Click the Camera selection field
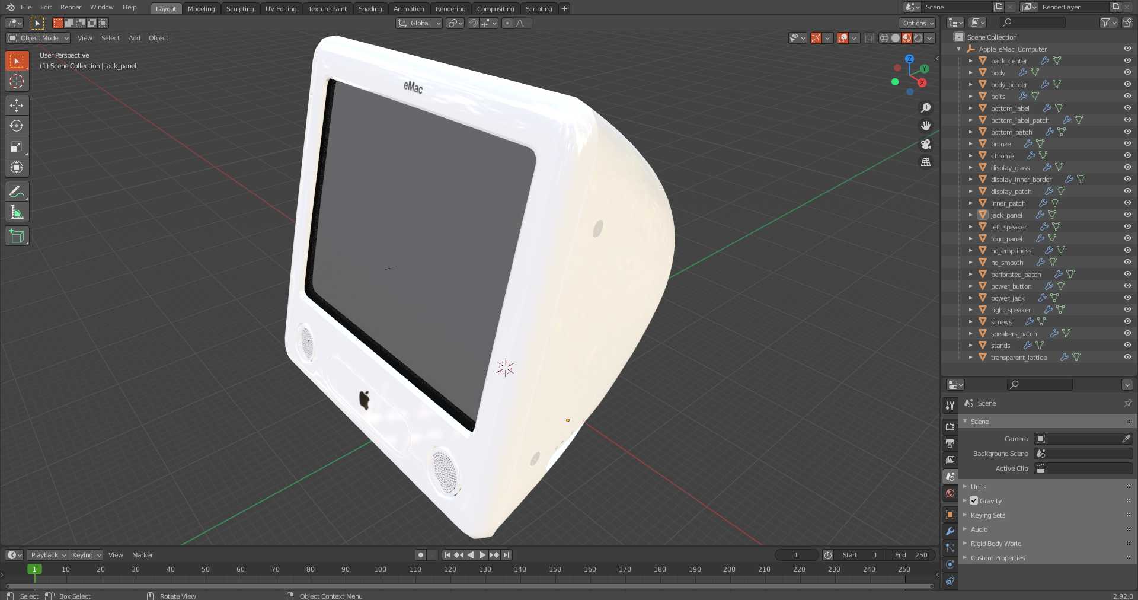Image resolution: width=1138 pixels, height=600 pixels. (x=1083, y=439)
